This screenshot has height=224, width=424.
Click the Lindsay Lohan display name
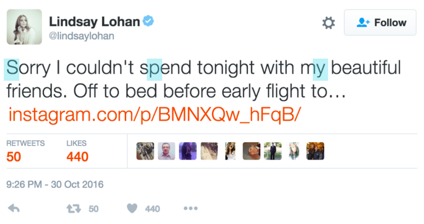click(94, 22)
